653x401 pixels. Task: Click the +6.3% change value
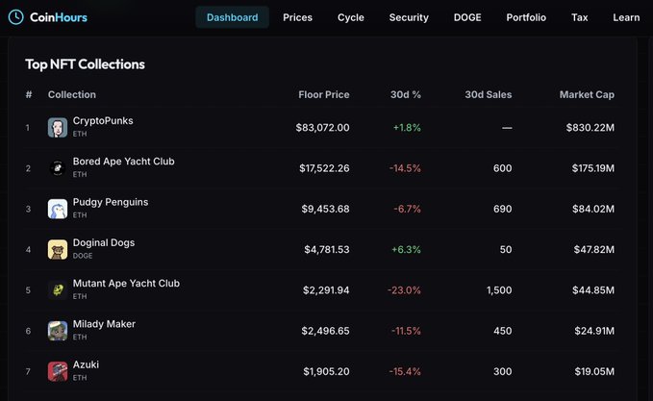coord(406,249)
